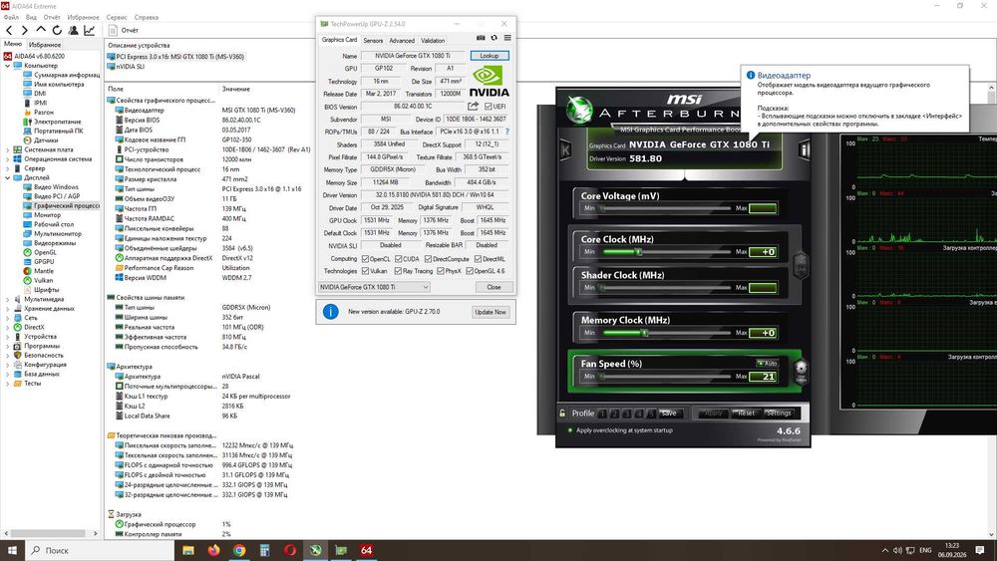The height and width of the screenshot is (561, 997).
Task: Click AIDA64 user profile toolbar icon
Action: [73, 30]
